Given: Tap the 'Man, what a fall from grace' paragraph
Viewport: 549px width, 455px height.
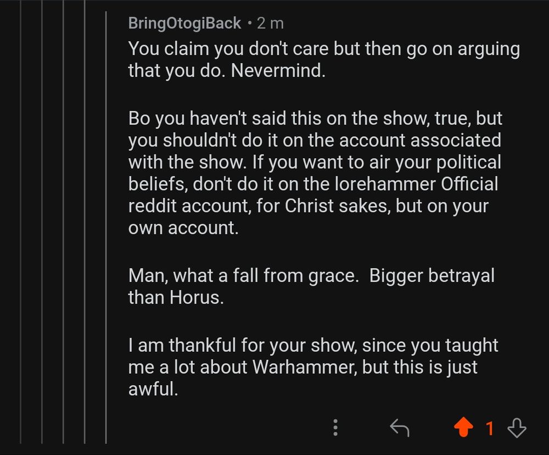Looking at the screenshot, I should click(x=311, y=286).
